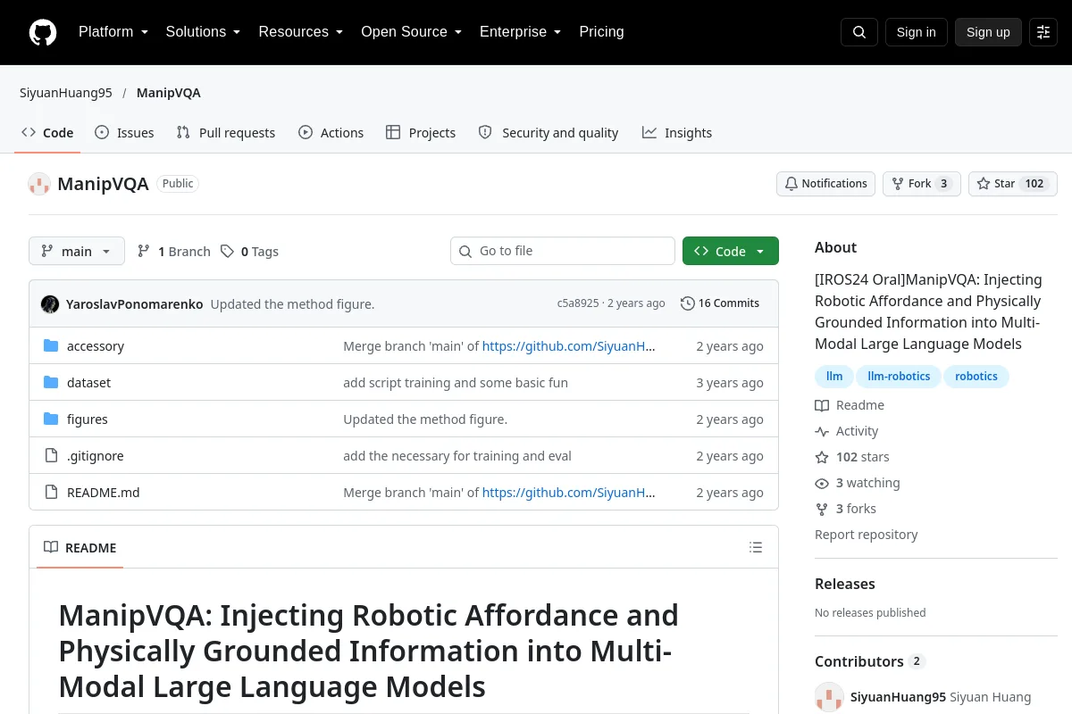Image resolution: width=1072 pixels, height=714 pixels.
Task: Switch to the Pull requests tab
Action: coord(226,133)
